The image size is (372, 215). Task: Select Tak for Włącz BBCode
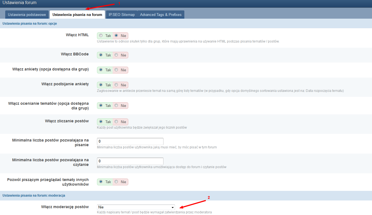101,55
